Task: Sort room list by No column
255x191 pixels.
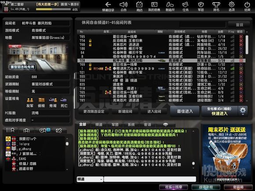Action: coord(82,32)
